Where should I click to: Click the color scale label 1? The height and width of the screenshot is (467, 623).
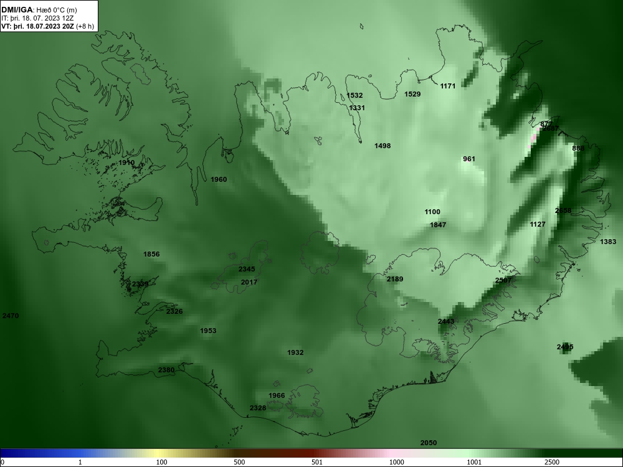pyautogui.click(x=80, y=462)
